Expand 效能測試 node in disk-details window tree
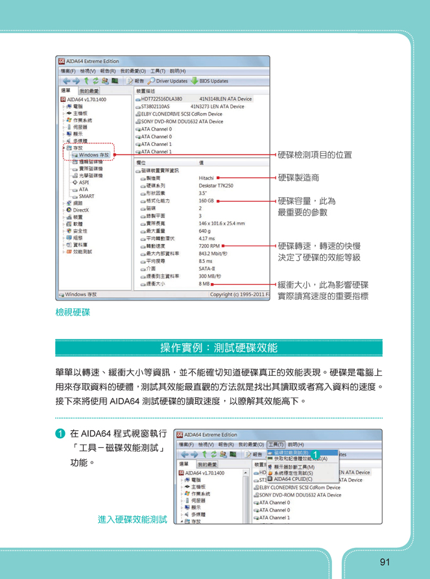This screenshot has width=430, height=579. tap(63, 251)
